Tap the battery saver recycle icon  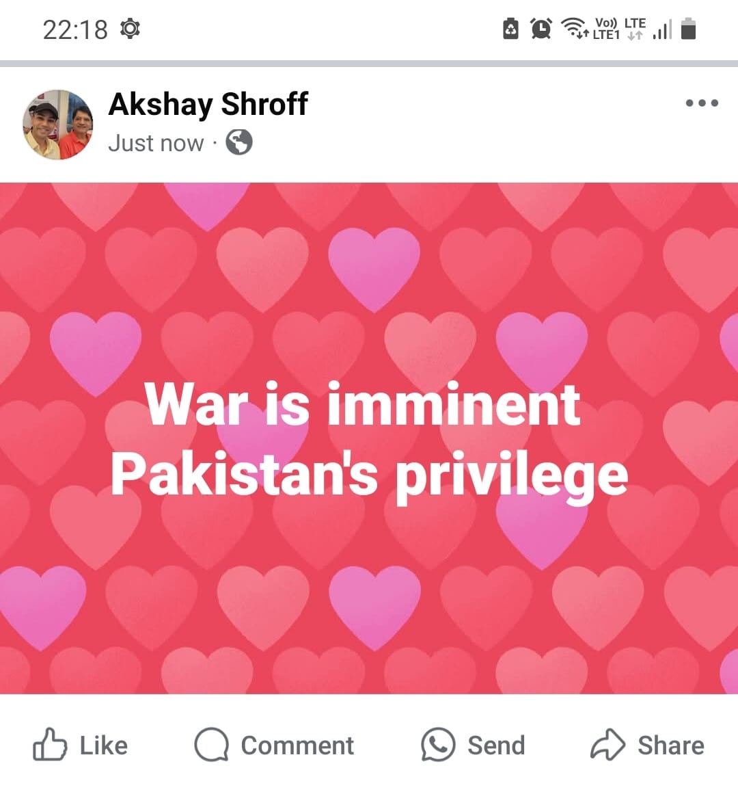[x=510, y=28]
